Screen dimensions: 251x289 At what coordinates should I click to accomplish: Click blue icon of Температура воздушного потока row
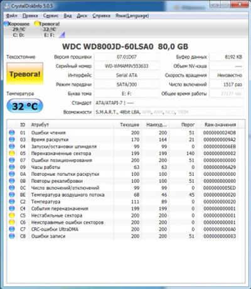(12, 195)
